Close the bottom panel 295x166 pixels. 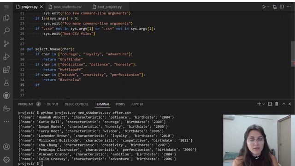pos(290,104)
